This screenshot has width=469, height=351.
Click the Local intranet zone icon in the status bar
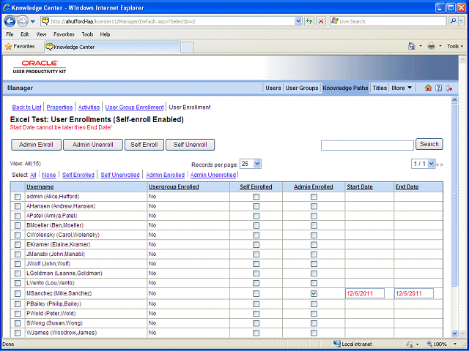337,344
